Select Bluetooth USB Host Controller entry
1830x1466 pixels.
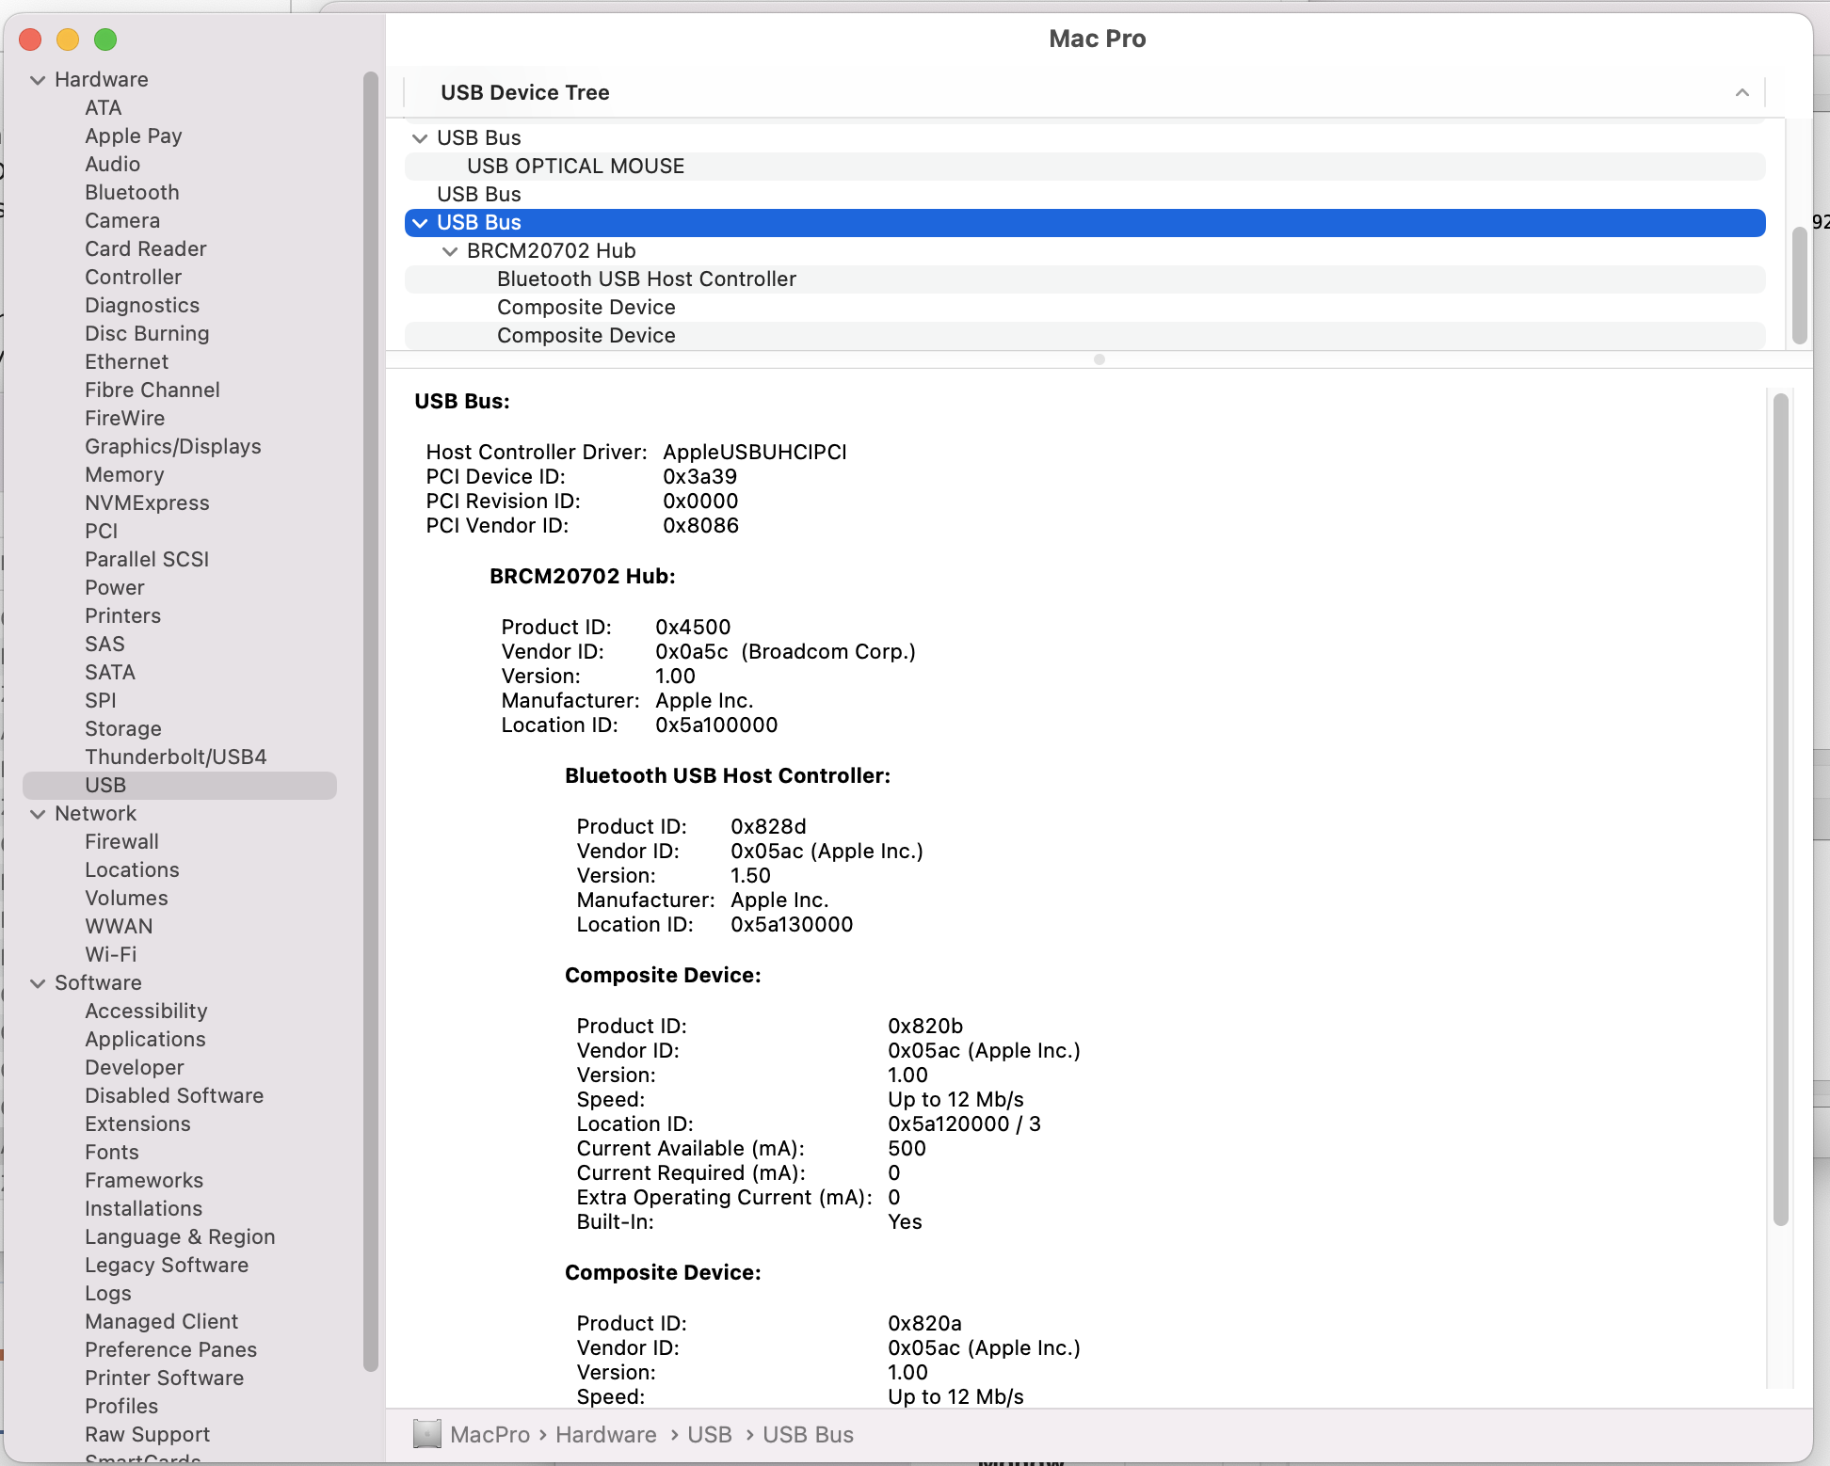coord(646,279)
